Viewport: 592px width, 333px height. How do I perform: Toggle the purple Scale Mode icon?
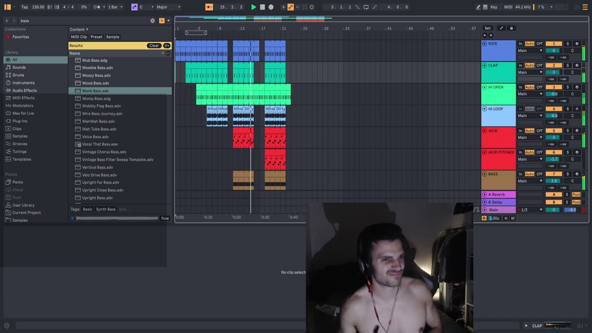pyautogui.click(x=134, y=7)
